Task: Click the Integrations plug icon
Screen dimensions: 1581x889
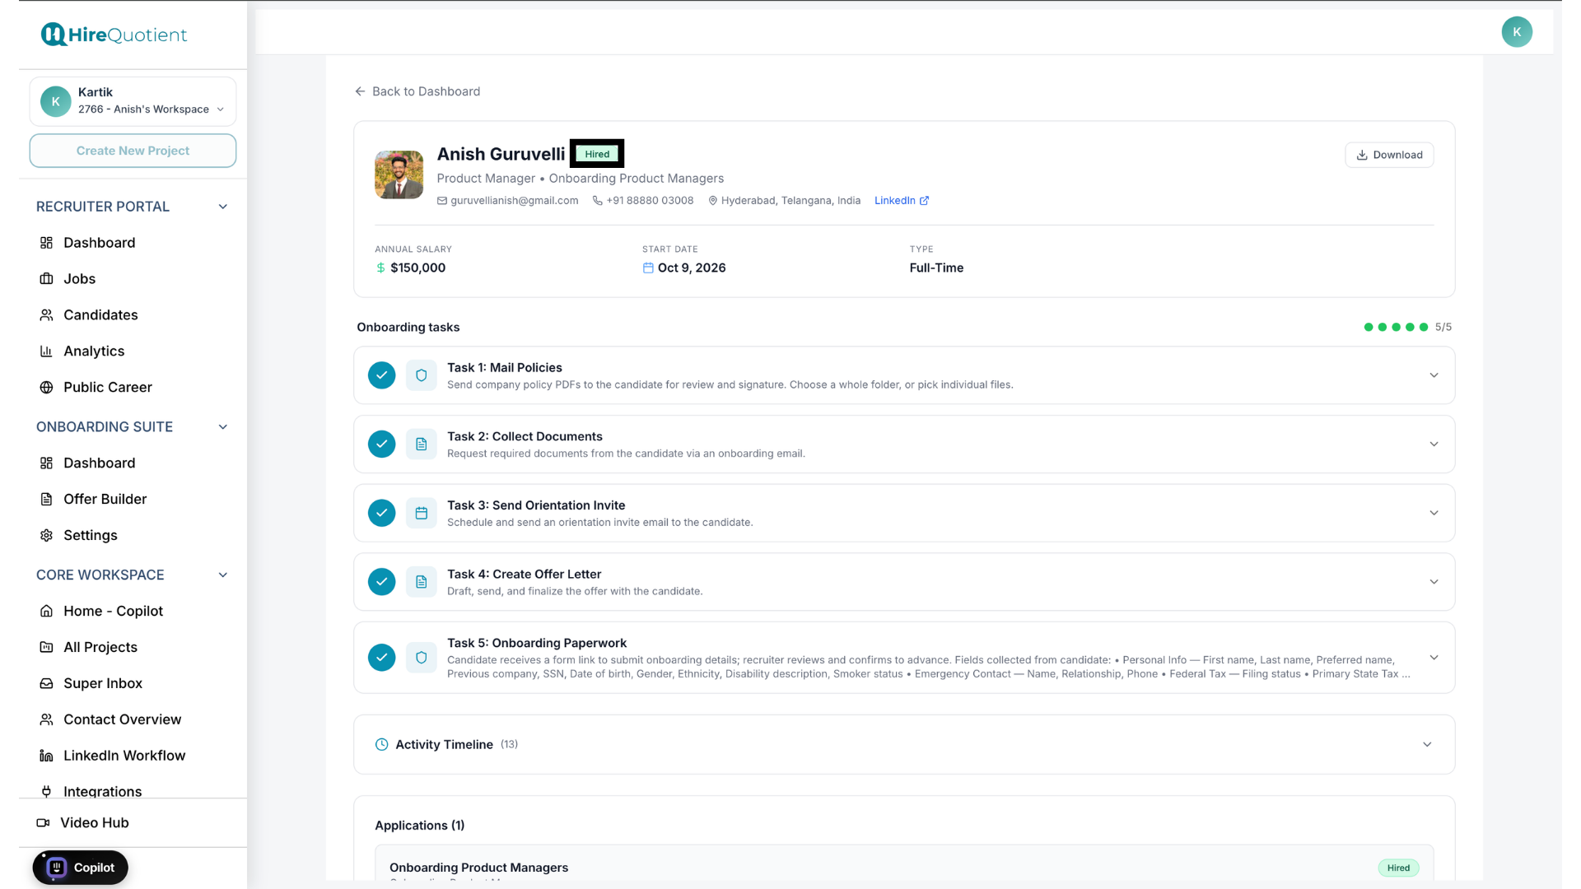Action: point(46,792)
